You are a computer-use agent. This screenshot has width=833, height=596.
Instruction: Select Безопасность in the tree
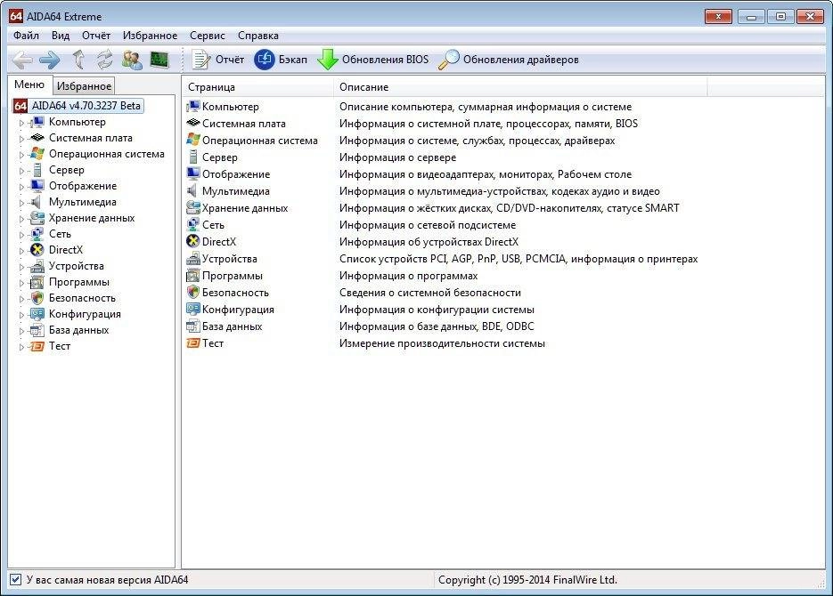pyautogui.click(x=82, y=298)
